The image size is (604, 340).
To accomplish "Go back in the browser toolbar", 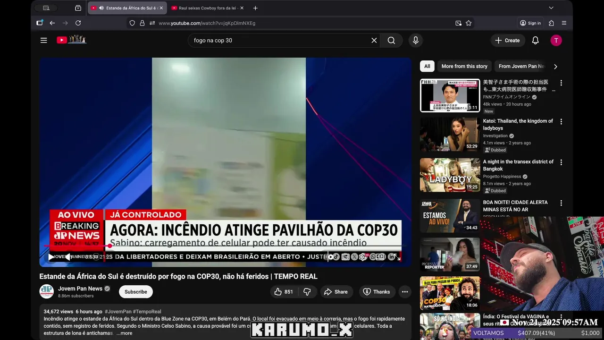I will [52, 23].
